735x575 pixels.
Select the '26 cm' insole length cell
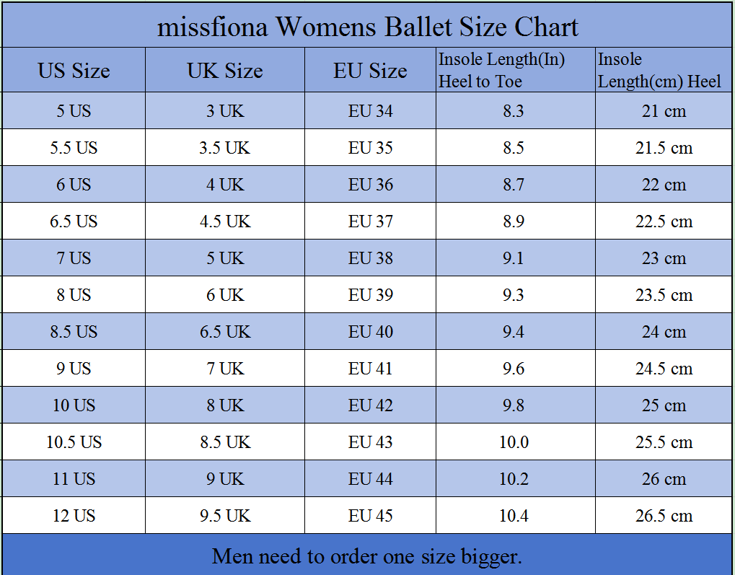[x=664, y=479]
